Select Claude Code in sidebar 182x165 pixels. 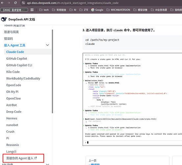(x=28, y=52)
